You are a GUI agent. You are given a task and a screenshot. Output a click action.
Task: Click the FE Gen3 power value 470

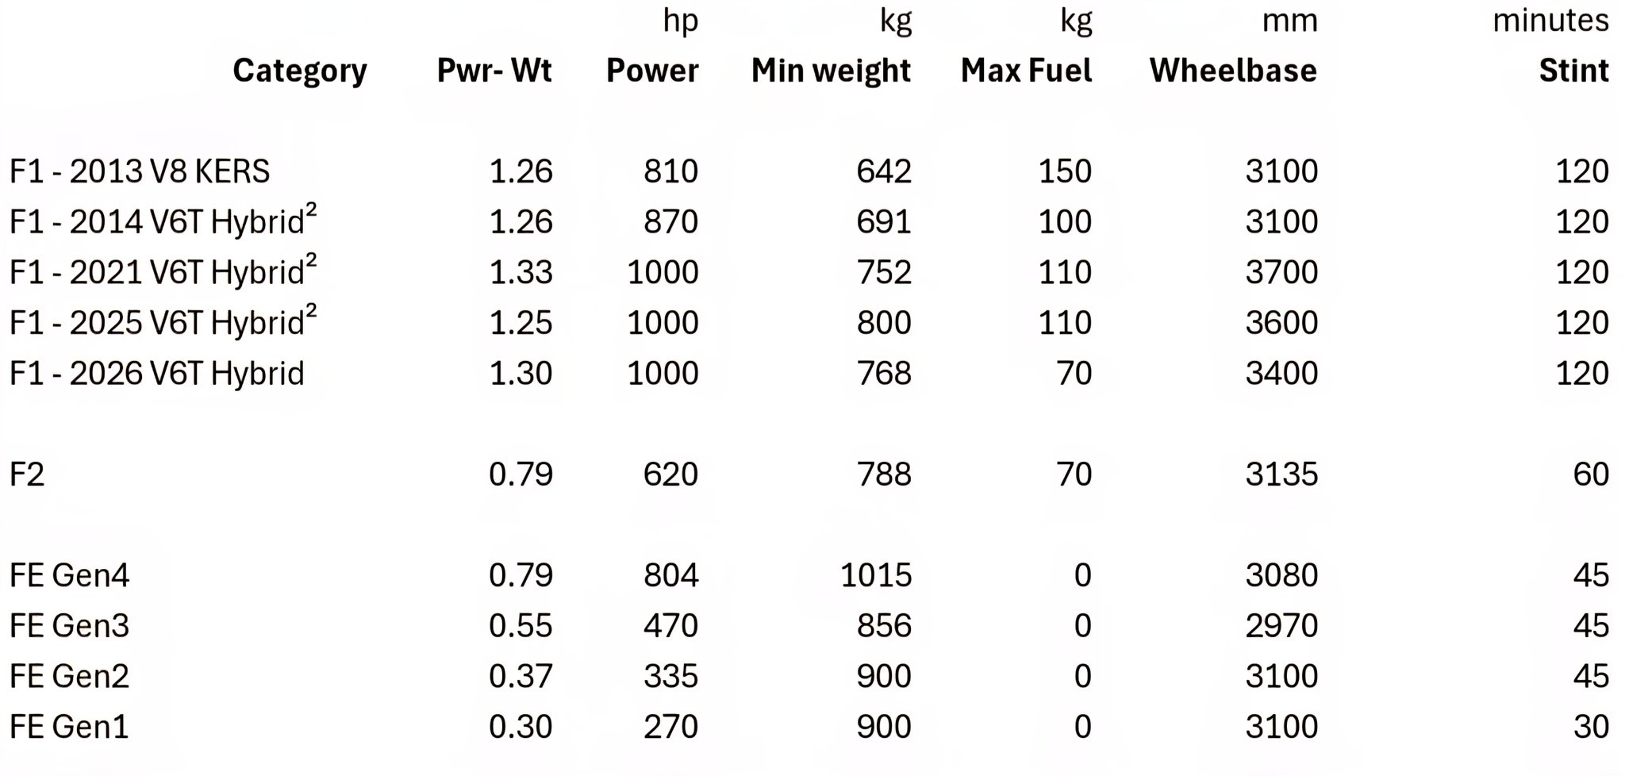pyautogui.click(x=670, y=626)
